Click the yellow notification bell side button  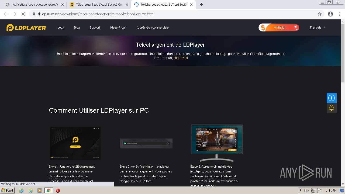coord(332,108)
